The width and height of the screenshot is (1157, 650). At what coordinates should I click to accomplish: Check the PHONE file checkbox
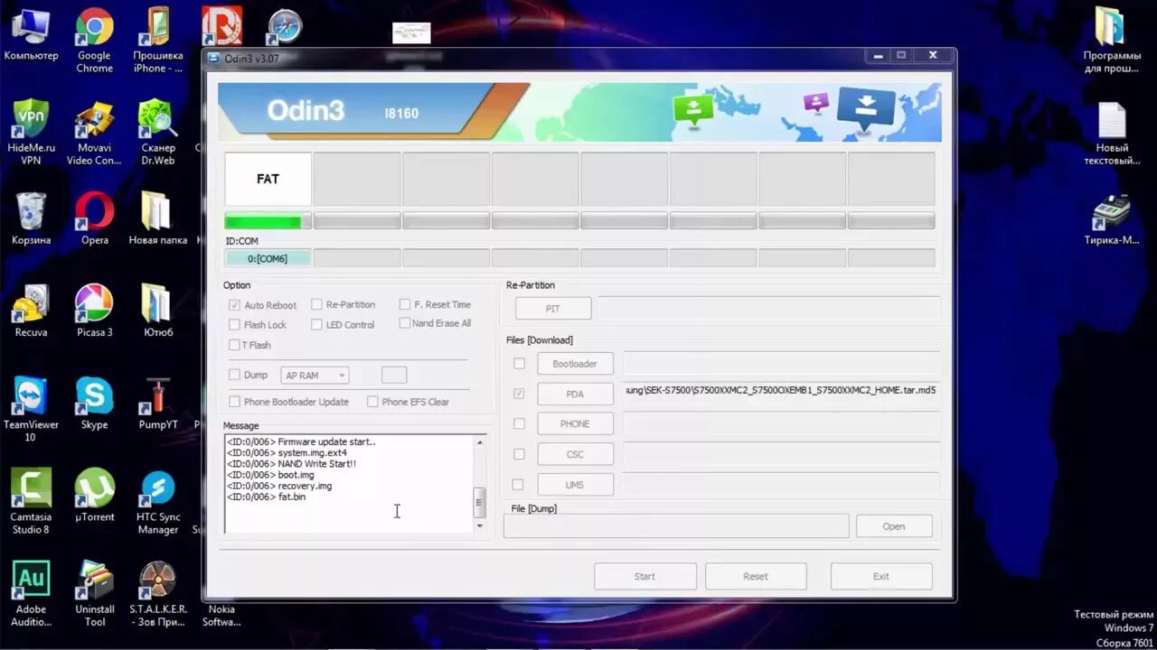[519, 423]
